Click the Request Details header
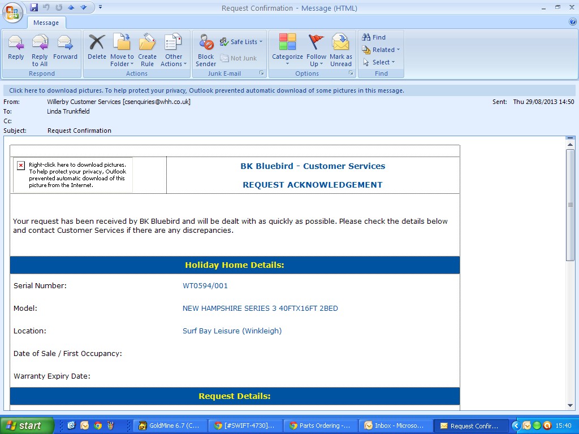579x434 pixels. 235,396
